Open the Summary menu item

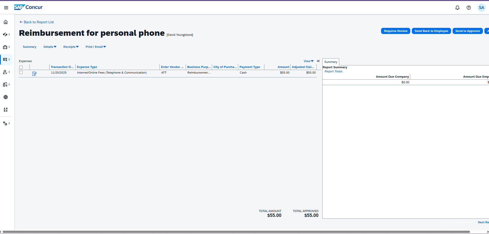pos(29,47)
